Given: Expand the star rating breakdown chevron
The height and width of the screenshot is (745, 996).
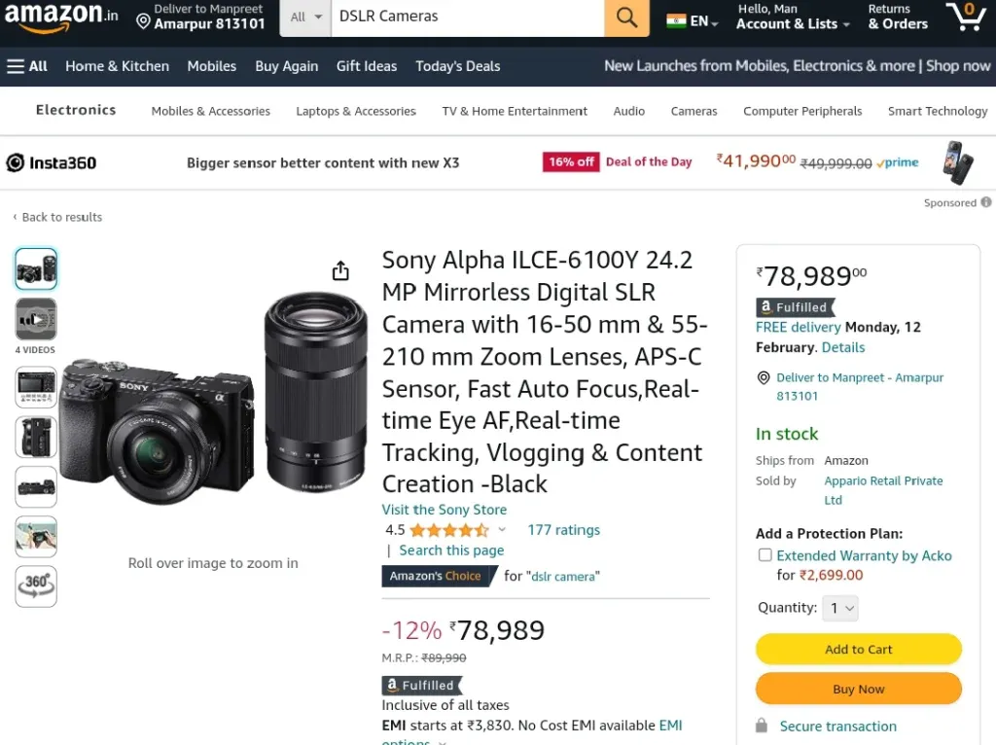Looking at the screenshot, I should (x=502, y=529).
